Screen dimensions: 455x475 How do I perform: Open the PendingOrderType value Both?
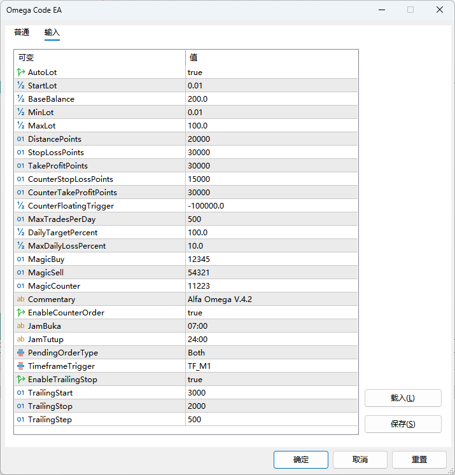coord(196,353)
